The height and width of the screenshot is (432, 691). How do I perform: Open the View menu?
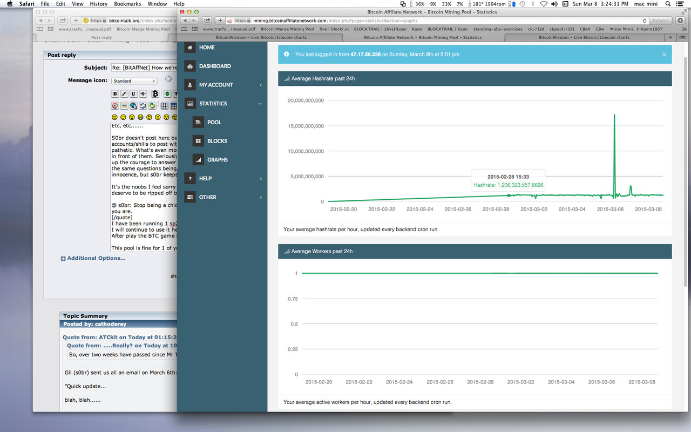tap(77, 4)
